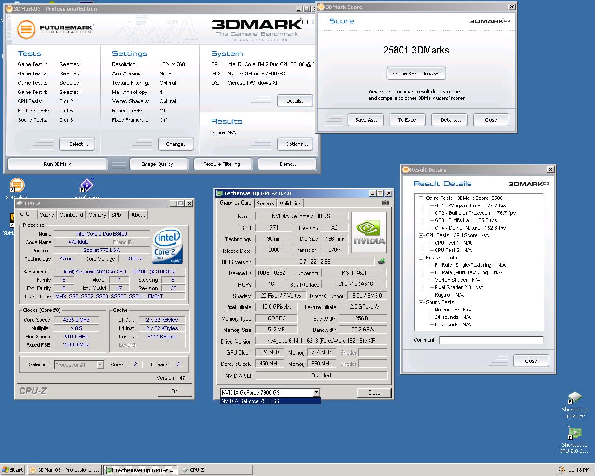Open the Windows Start menu
595x476 pixels.
(13, 470)
